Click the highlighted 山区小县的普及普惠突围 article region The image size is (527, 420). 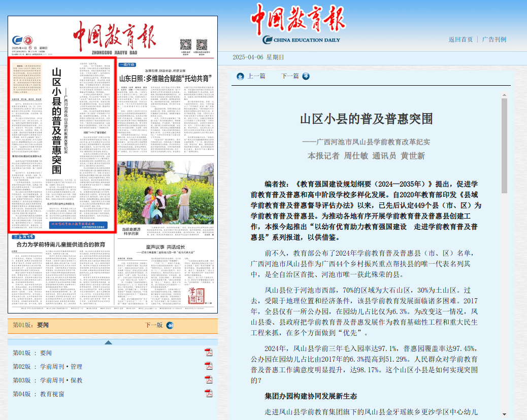tap(61, 142)
